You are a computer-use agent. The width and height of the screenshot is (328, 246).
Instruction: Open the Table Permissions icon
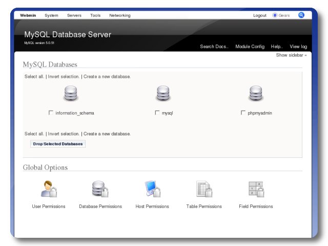pos(204,189)
